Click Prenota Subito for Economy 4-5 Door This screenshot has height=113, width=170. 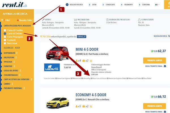tap(154, 106)
